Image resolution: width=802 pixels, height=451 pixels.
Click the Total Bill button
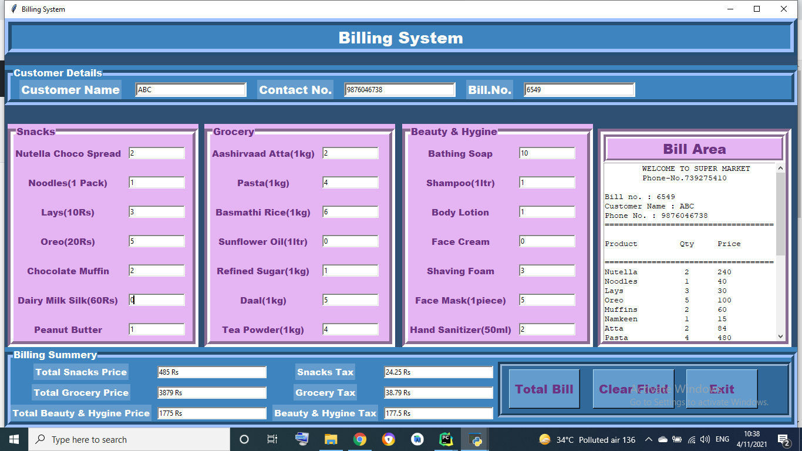point(544,388)
